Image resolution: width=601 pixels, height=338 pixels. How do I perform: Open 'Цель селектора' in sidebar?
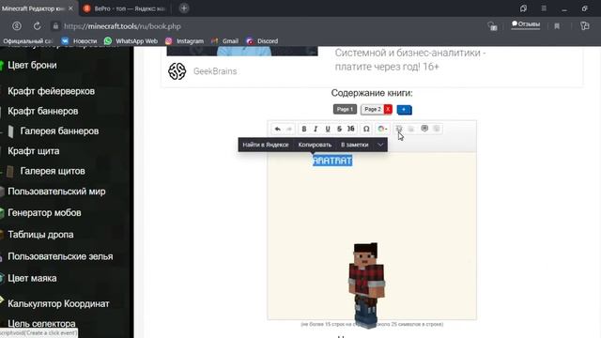[41, 323]
